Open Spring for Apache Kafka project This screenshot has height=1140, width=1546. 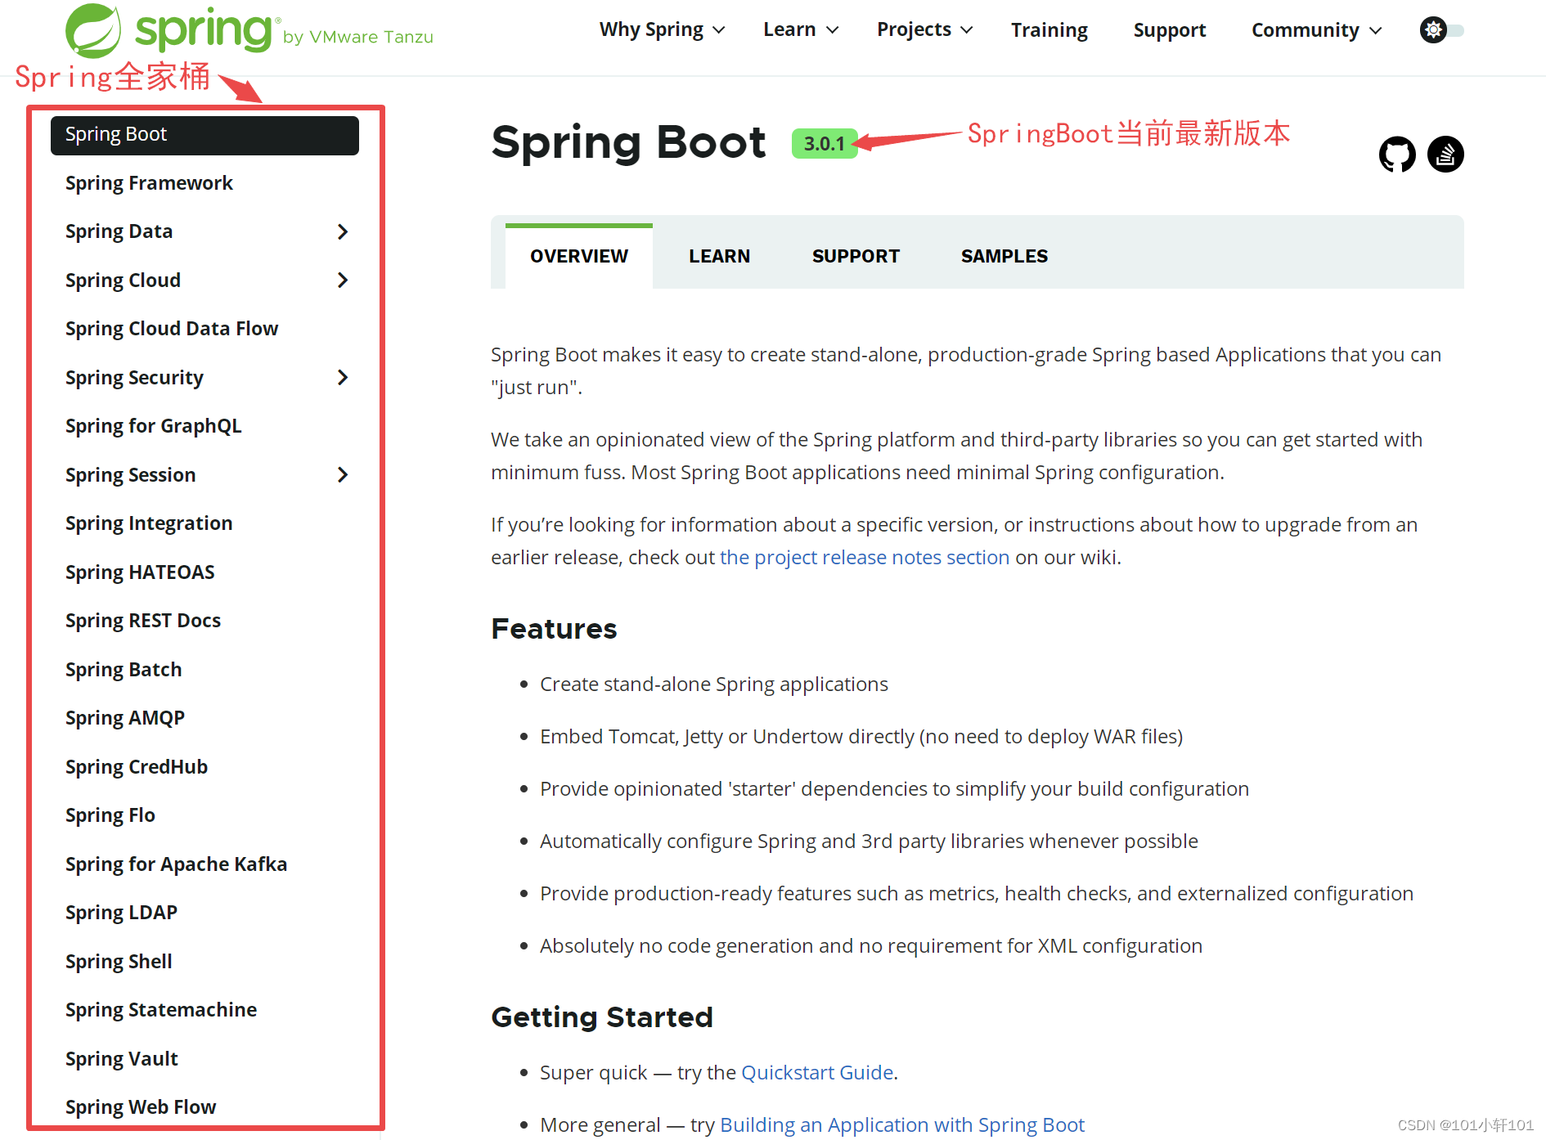pyautogui.click(x=177, y=864)
